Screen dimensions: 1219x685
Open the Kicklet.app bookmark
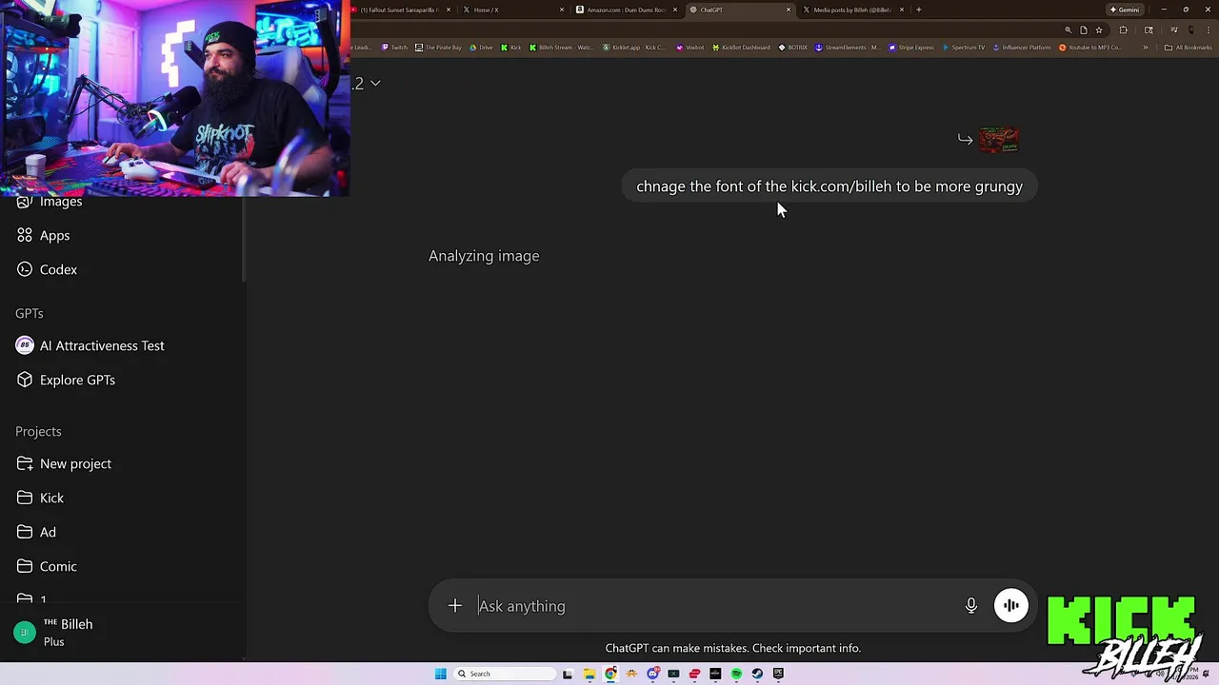point(634,48)
